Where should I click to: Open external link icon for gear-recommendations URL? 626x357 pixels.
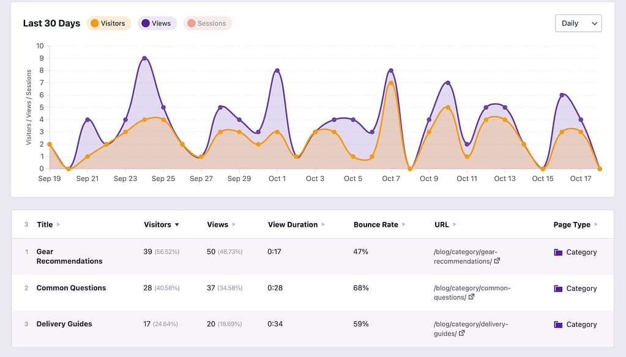click(497, 261)
